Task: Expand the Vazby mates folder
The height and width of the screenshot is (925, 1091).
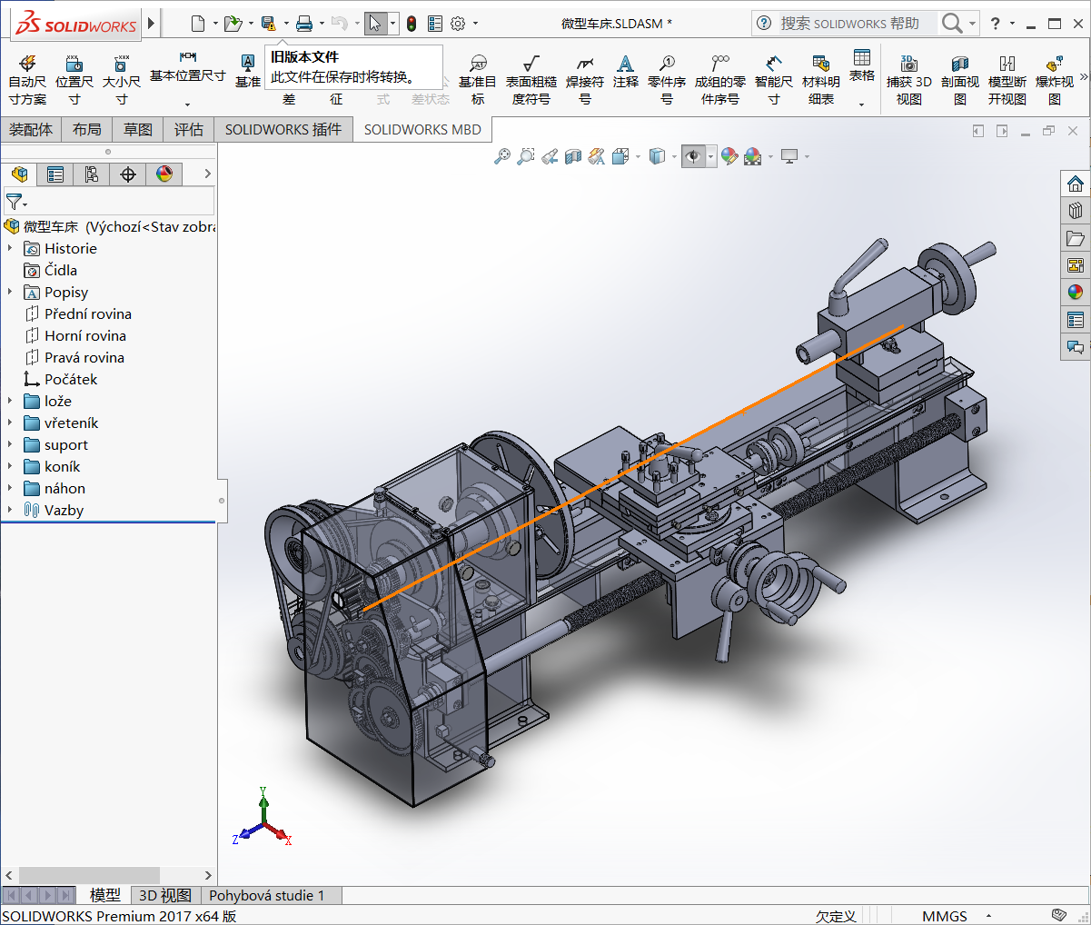Action: coord(10,510)
